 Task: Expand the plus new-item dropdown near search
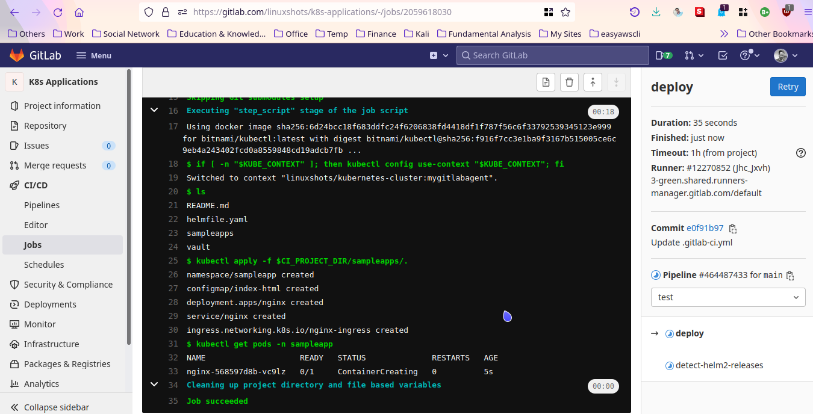pyautogui.click(x=437, y=55)
